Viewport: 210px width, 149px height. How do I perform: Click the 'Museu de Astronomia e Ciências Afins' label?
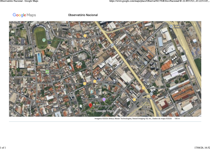(x=92, y=100)
